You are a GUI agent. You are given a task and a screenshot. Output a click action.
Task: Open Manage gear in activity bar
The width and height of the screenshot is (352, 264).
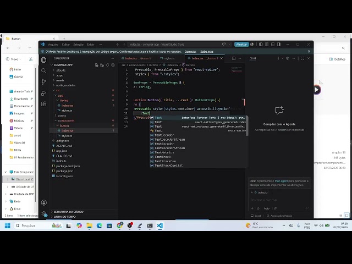(x=44, y=214)
